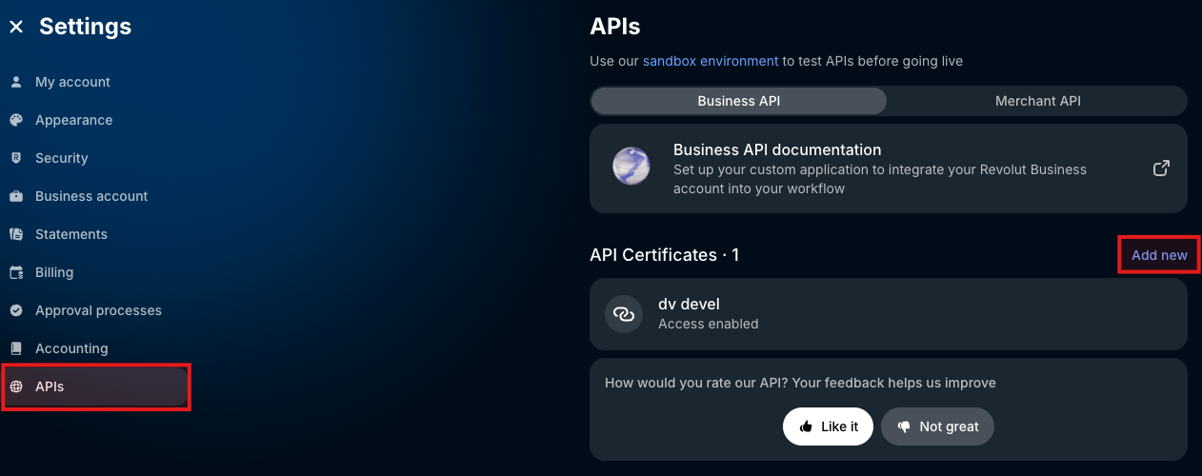
Task: Close Settings with the X icon
Action: pos(16,28)
